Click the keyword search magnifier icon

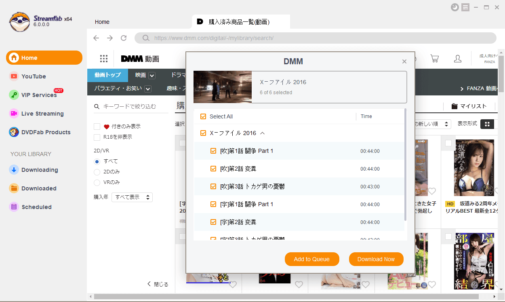[97, 107]
